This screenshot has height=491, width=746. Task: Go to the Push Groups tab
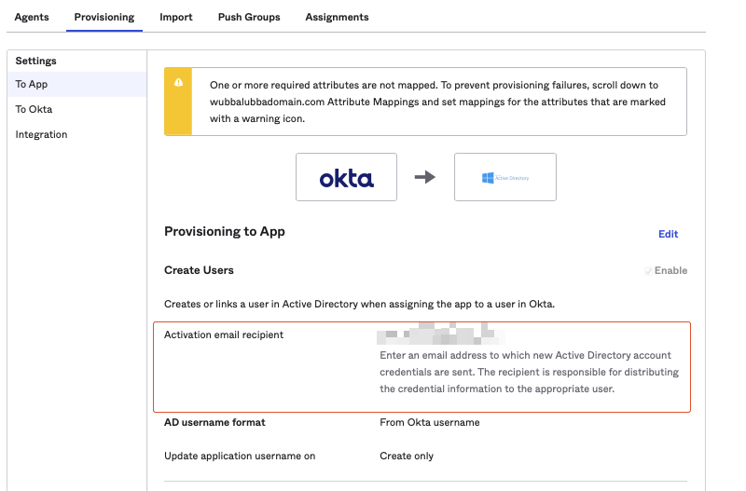click(x=249, y=17)
